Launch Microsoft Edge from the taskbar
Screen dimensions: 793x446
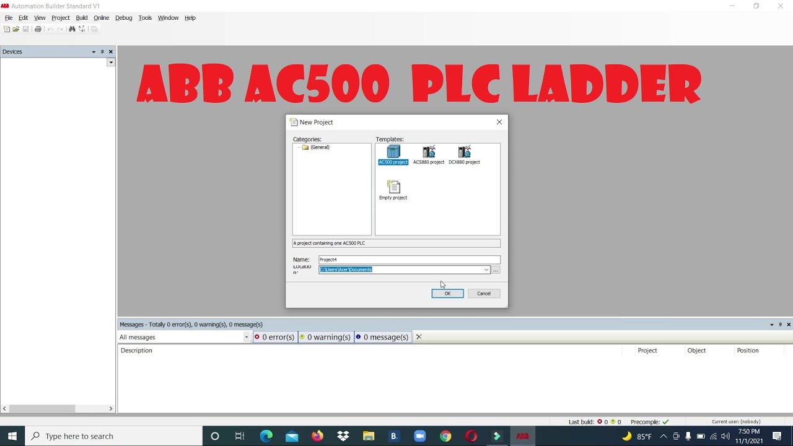(266, 436)
